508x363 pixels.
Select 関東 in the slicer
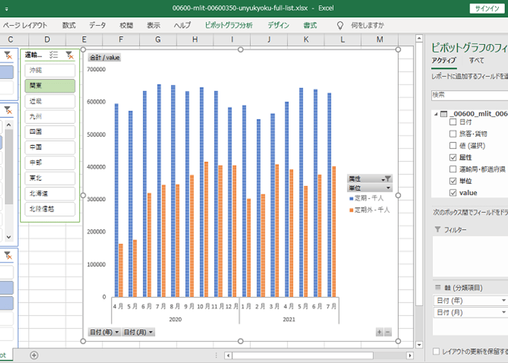pyautogui.click(x=50, y=86)
